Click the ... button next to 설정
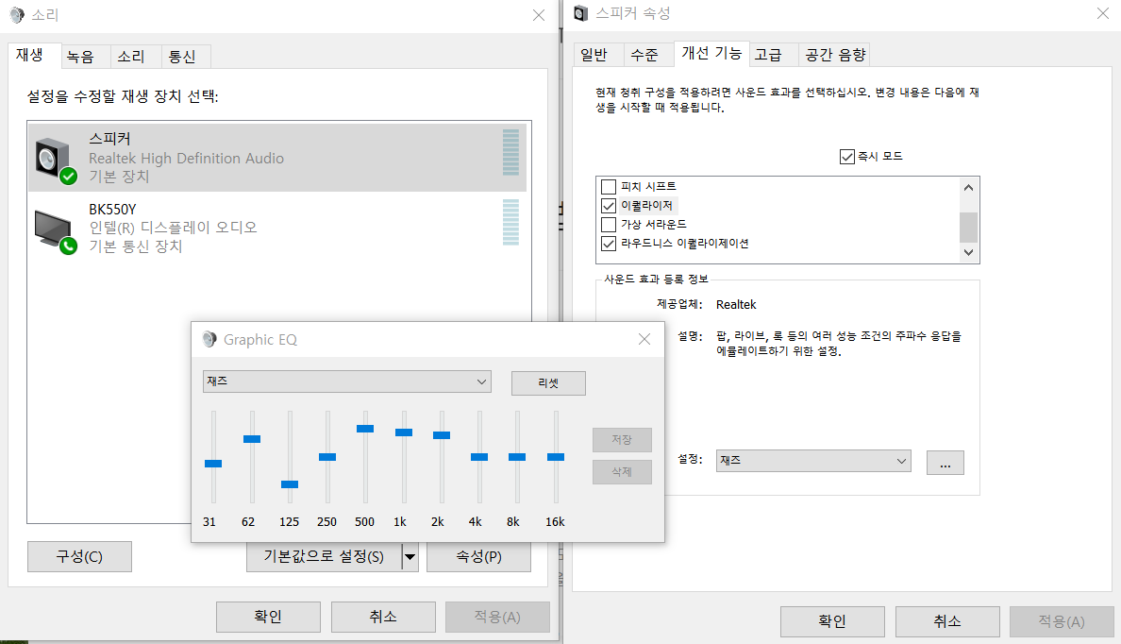This screenshot has width=1121, height=644. (x=945, y=463)
